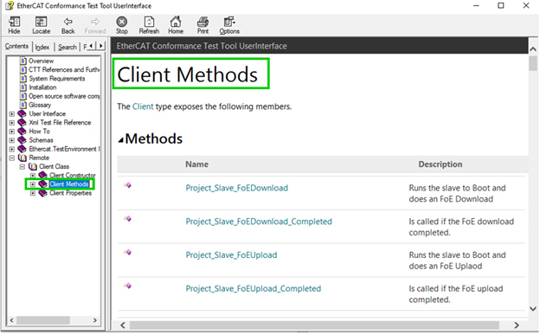The height and width of the screenshot is (335, 540).
Task: Click the book icon next to User Interface
Action: (22, 113)
